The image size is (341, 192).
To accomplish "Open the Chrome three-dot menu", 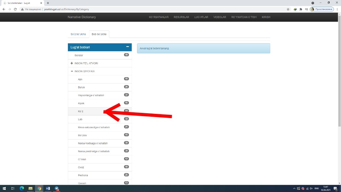I will tap(337, 9).
